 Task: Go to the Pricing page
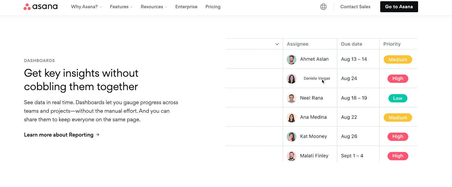(213, 7)
